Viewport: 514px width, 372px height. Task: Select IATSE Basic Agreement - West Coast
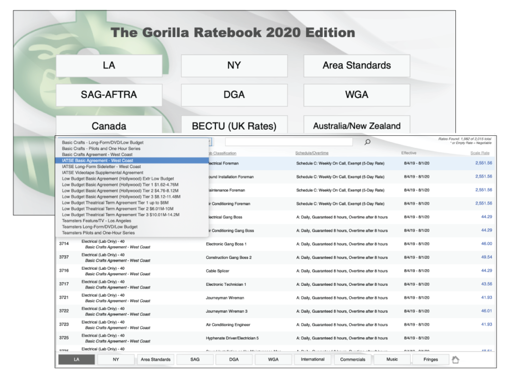pos(132,160)
